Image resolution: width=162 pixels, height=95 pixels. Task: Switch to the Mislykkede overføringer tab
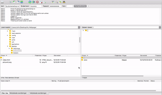(x=18, y=93)
